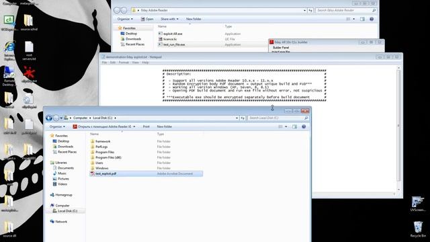The width and height of the screenshot is (430, 242).
Task: Open Organize dropdown in Local Disk window
Action: pos(57,127)
